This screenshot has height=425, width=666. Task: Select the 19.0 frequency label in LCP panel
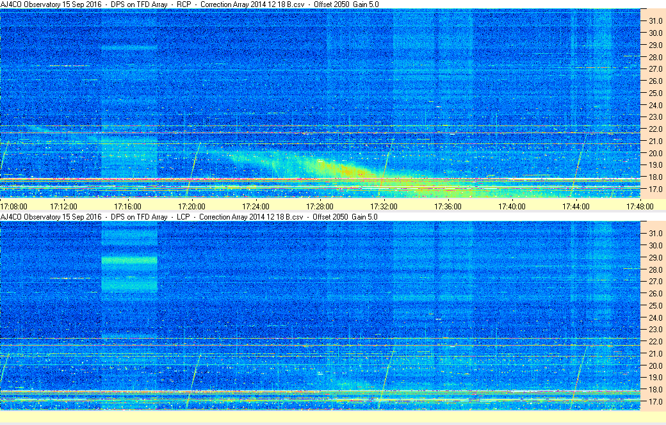point(655,378)
